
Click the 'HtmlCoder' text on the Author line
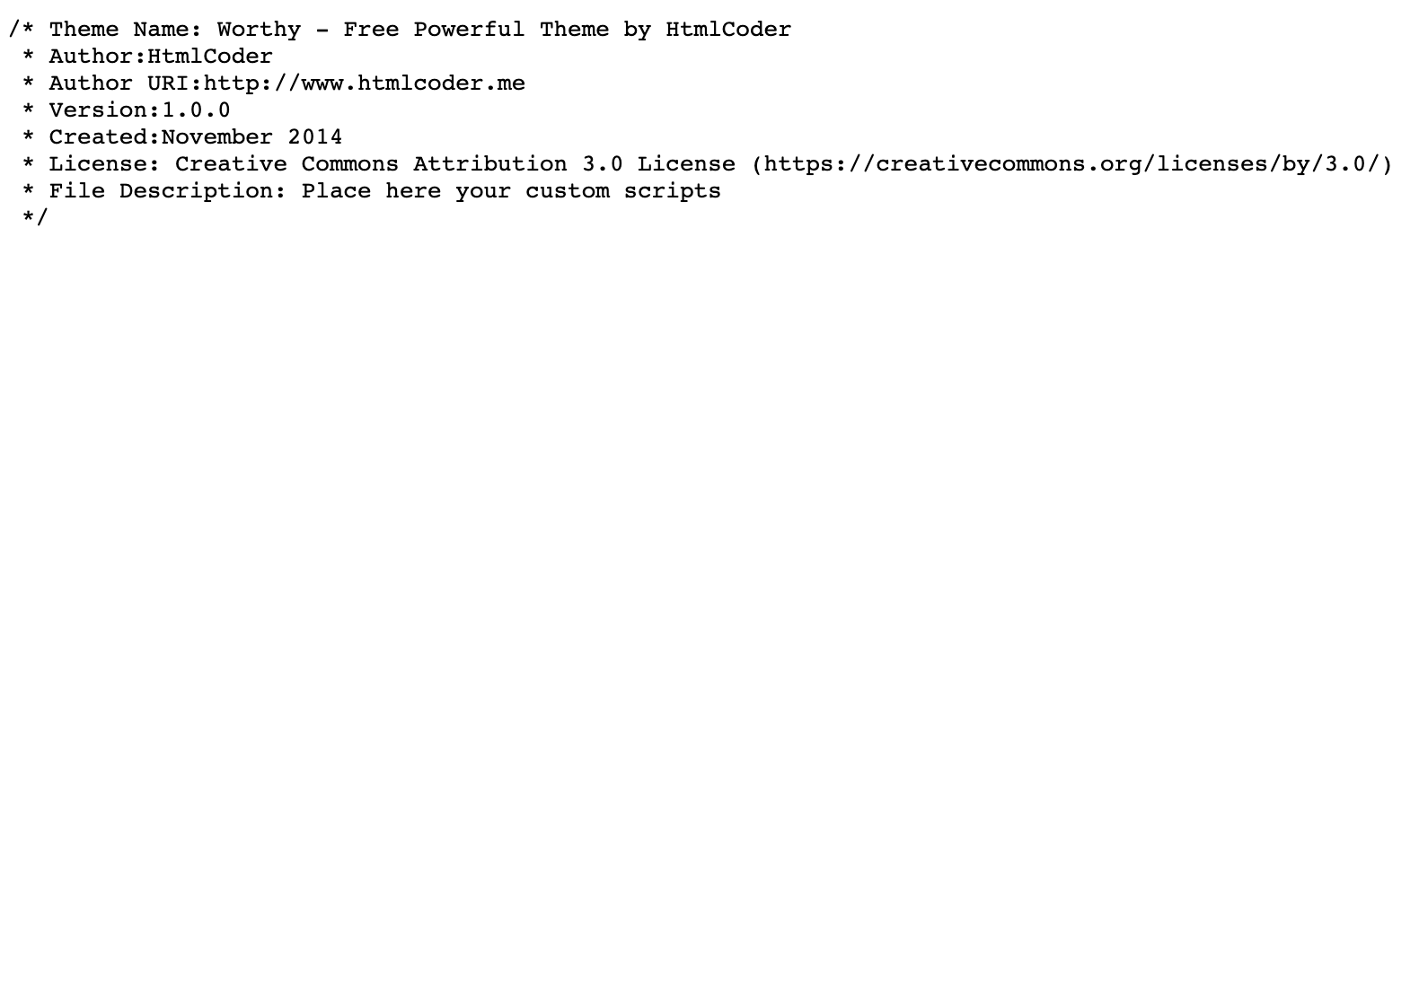(210, 57)
